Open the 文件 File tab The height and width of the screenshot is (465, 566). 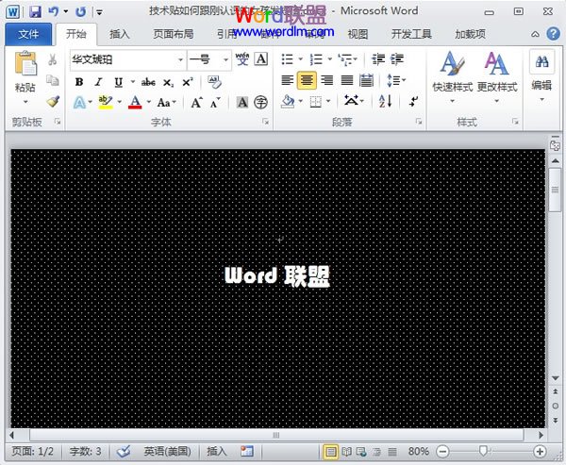tap(28, 34)
